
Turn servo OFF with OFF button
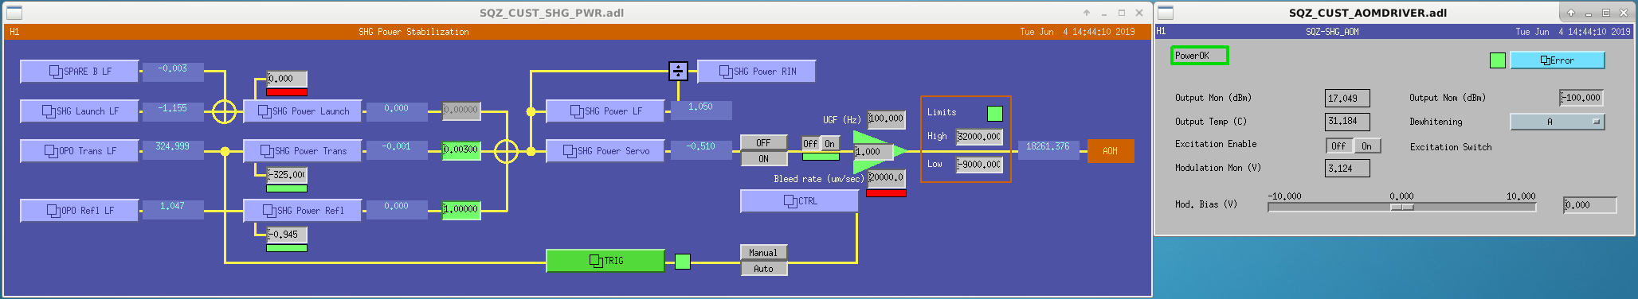click(x=764, y=143)
